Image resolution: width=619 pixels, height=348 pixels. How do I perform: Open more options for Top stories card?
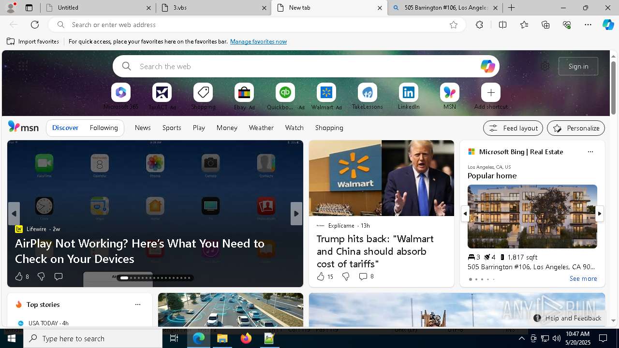coord(138,304)
